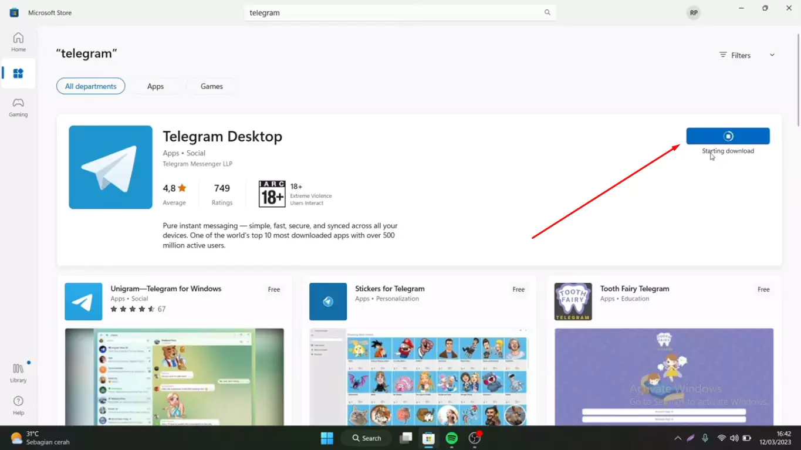This screenshot has width=801, height=450.
Task: Open the Library in sidebar
Action: tap(18, 373)
